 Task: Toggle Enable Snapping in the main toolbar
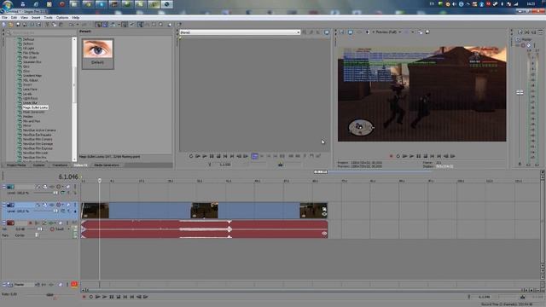[98, 25]
